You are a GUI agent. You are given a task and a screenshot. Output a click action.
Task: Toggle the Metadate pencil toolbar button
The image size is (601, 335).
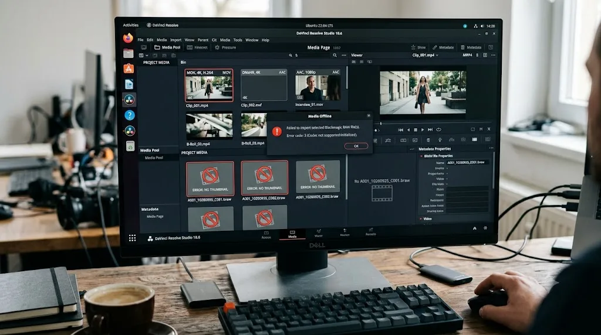pos(443,47)
